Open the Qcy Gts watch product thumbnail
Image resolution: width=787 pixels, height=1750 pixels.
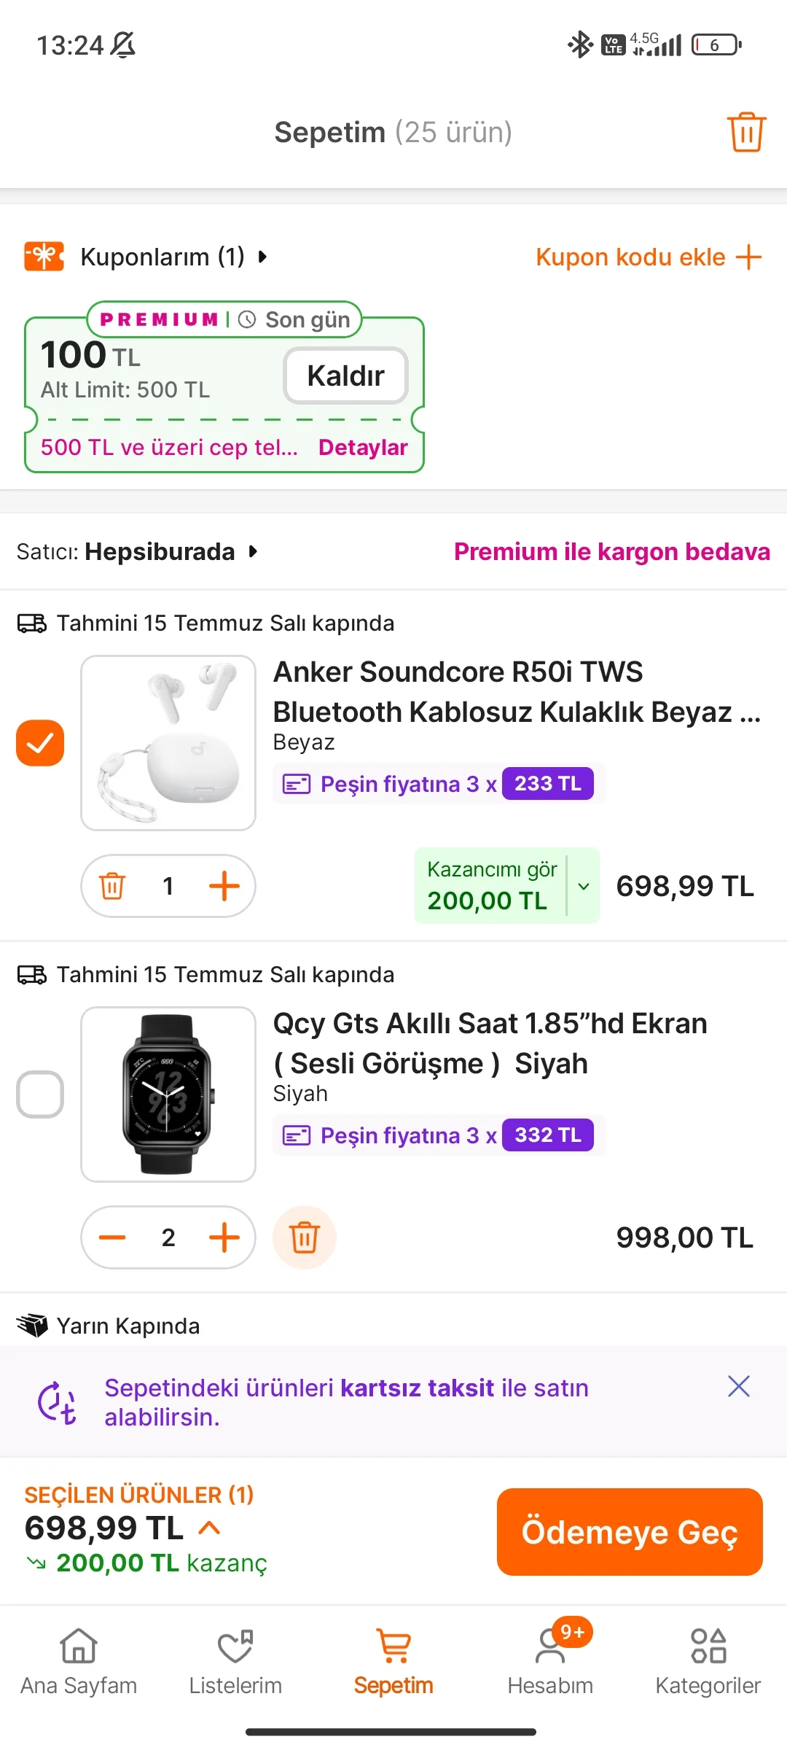pyautogui.click(x=168, y=1094)
